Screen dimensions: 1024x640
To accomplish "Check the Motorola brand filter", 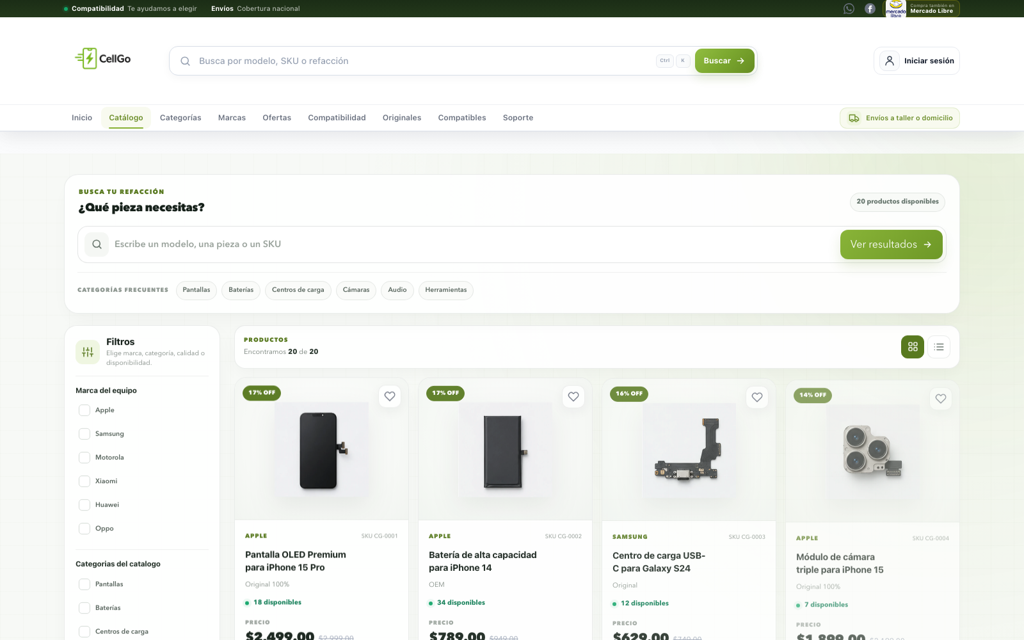I will point(84,458).
